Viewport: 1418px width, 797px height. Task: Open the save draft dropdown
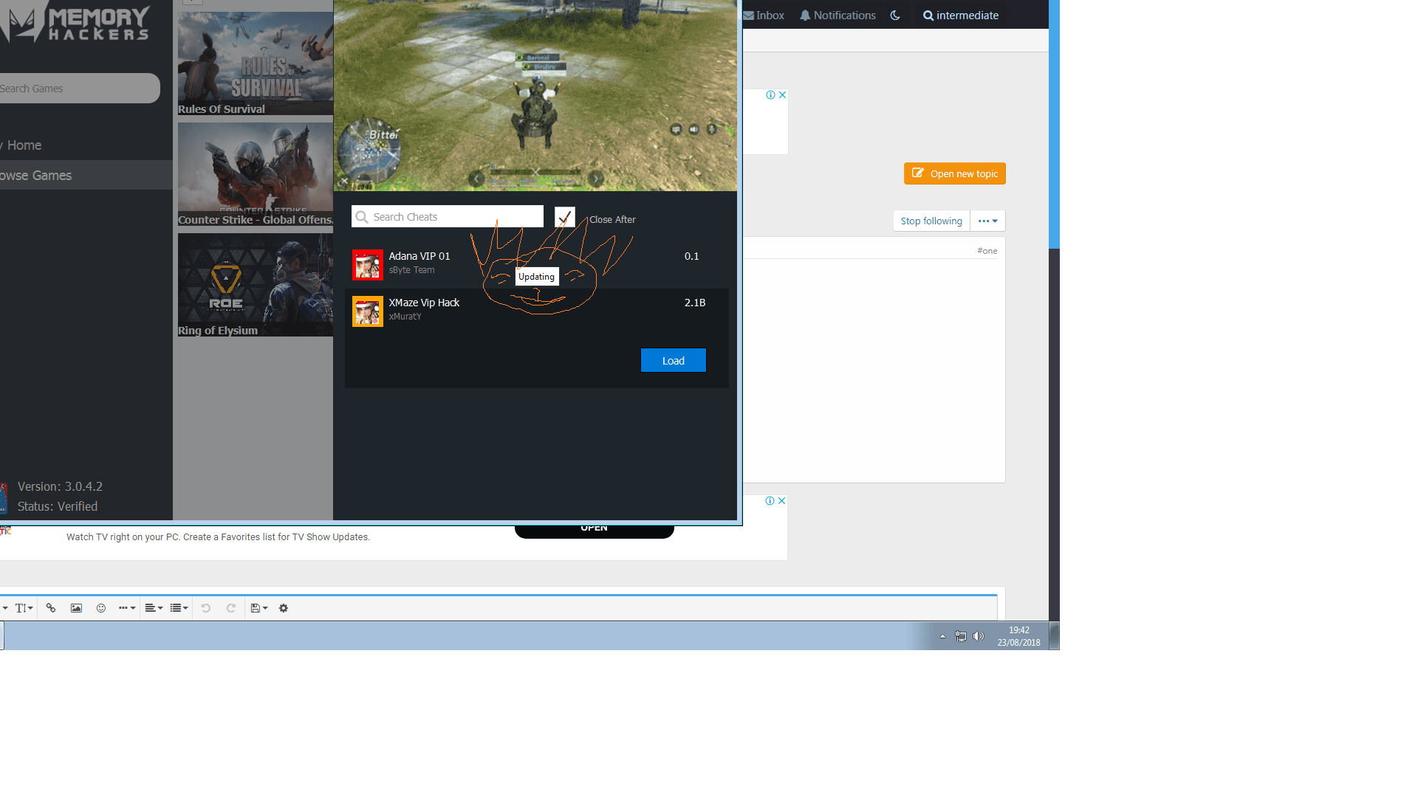[x=258, y=608]
